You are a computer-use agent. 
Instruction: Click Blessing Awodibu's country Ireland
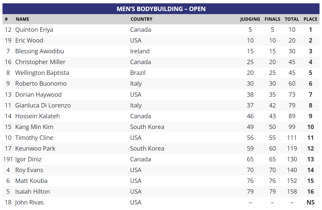(140, 51)
